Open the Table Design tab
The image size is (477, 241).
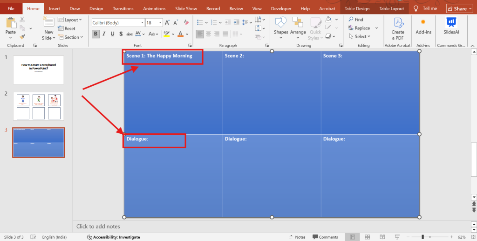(357, 8)
